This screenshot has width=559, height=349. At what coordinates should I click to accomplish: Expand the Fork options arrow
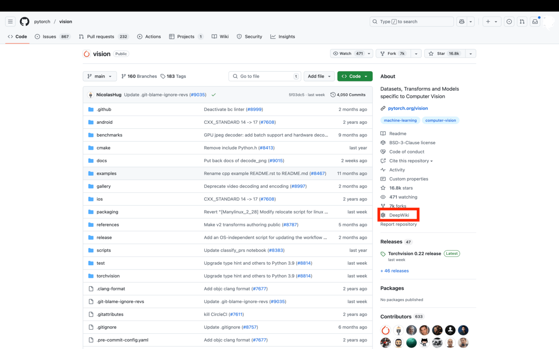(416, 54)
